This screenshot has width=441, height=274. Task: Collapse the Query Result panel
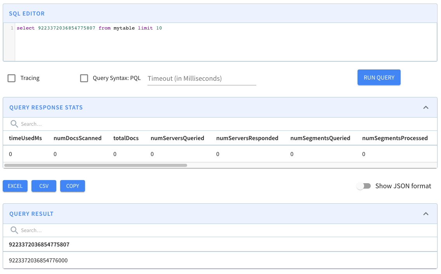(x=426, y=214)
